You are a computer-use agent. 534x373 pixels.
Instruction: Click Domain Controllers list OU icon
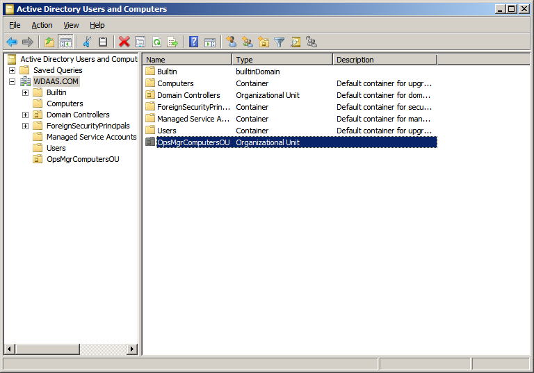coord(150,94)
